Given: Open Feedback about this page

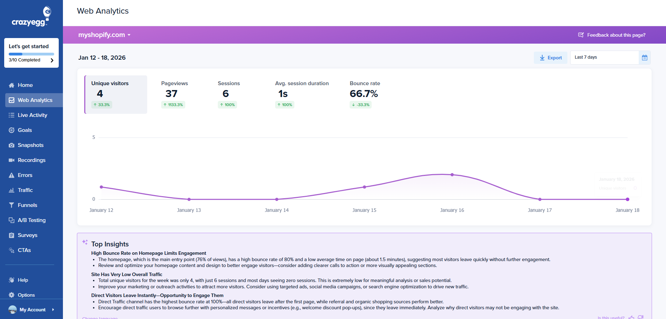Looking at the screenshot, I should [x=611, y=35].
